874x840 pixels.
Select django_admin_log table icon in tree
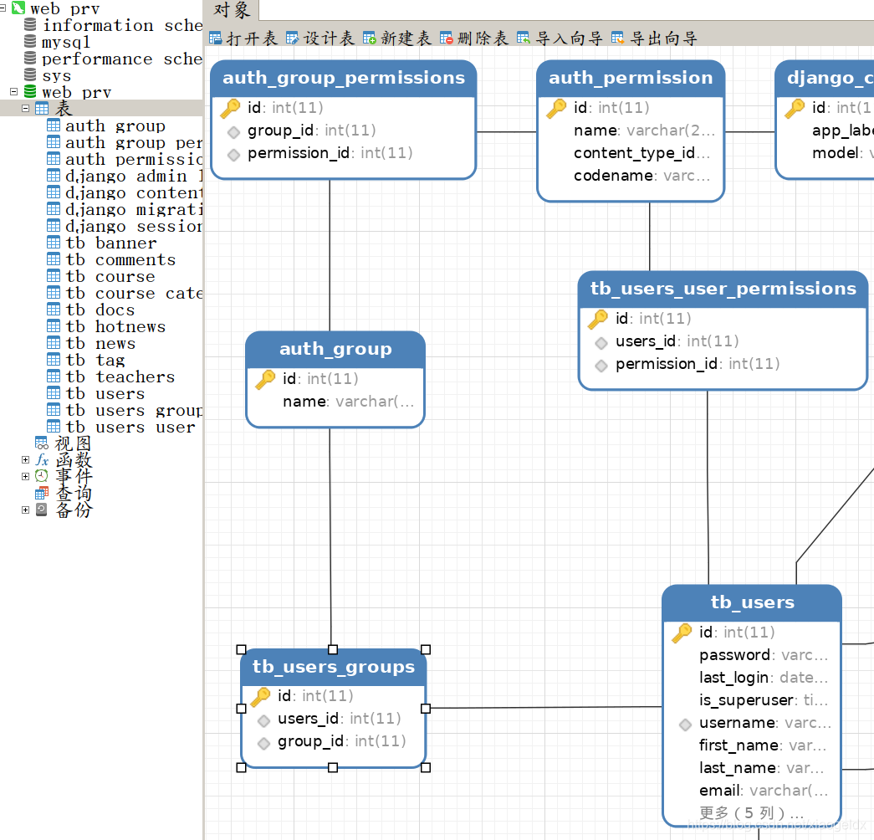coord(54,175)
